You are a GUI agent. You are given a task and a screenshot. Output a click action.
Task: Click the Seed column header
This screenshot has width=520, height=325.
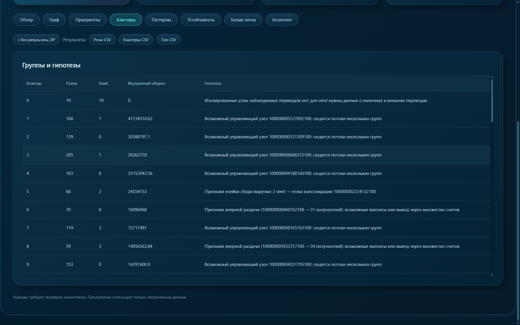coord(103,83)
